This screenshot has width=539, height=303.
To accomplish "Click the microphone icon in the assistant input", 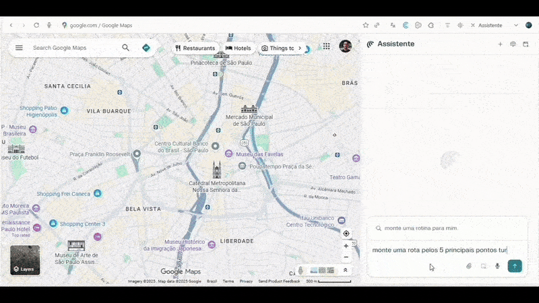I will [x=497, y=266].
